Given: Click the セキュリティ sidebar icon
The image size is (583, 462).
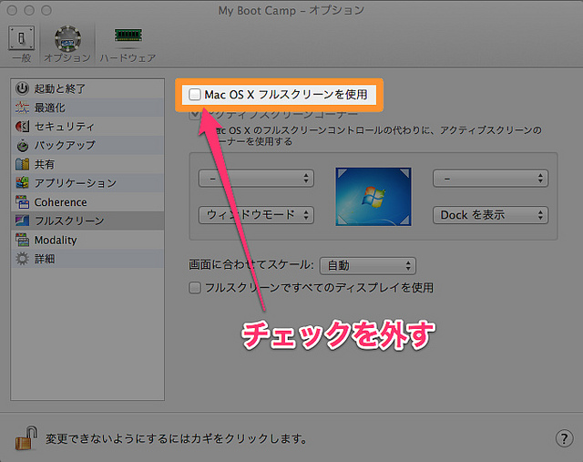Looking at the screenshot, I should pos(22,127).
